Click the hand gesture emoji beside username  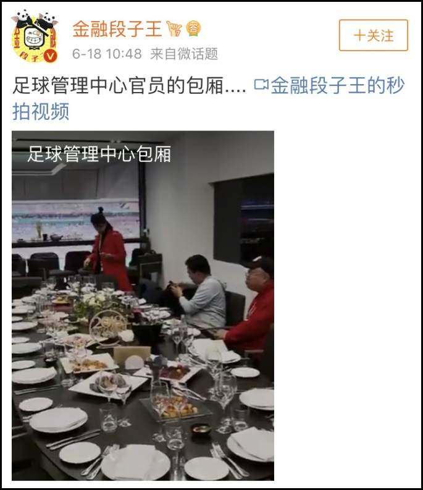click(x=174, y=29)
